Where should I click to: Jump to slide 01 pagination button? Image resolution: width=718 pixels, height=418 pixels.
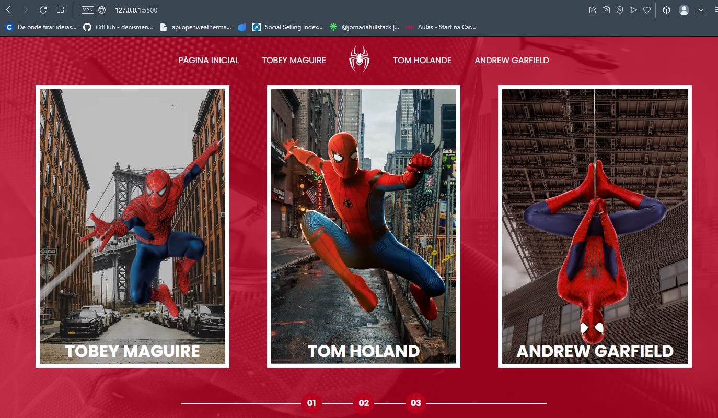coord(311,403)
